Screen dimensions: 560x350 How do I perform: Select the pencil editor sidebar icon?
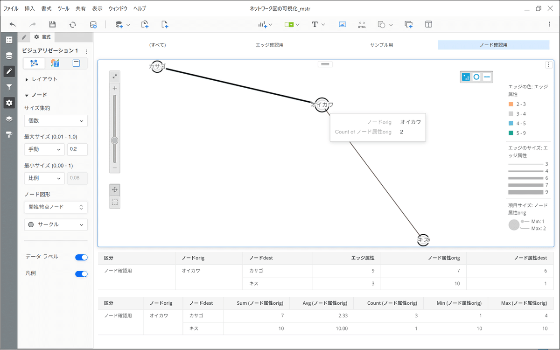pyautogui.click(x=9, y=71)
